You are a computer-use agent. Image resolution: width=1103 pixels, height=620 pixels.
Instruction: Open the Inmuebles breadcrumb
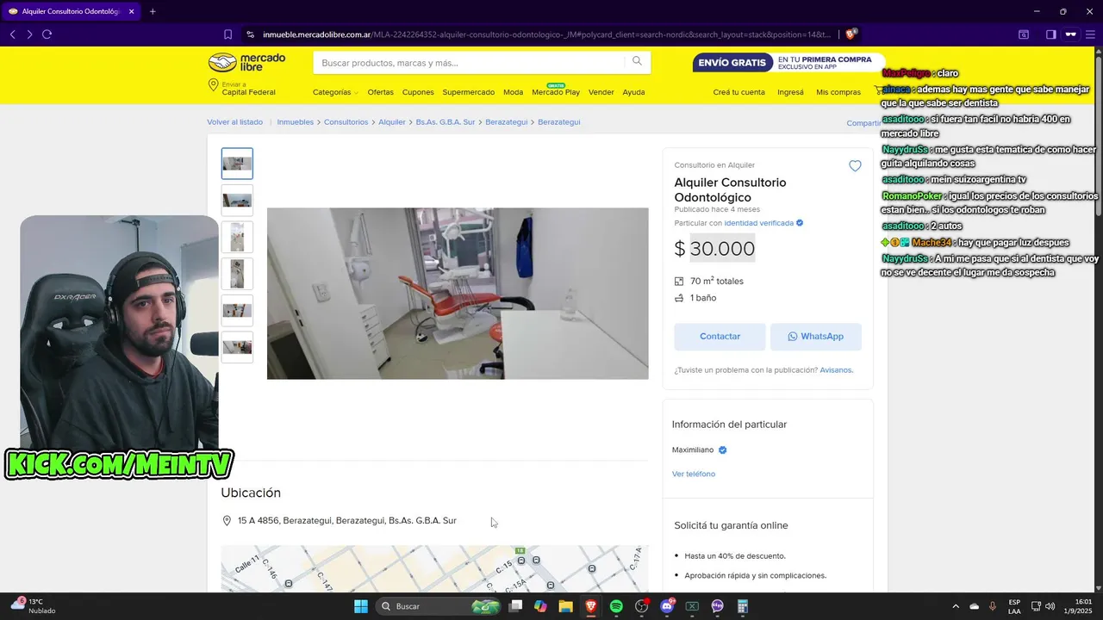pyautogui.click(x=295, y=122)
